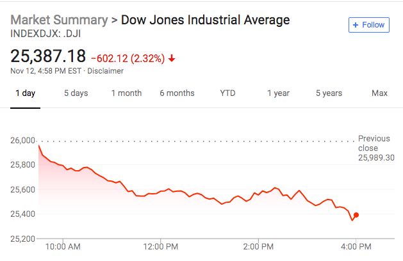Click the 2:00 PM time axis label
The image size is (403, 261).
click(258, 247)
